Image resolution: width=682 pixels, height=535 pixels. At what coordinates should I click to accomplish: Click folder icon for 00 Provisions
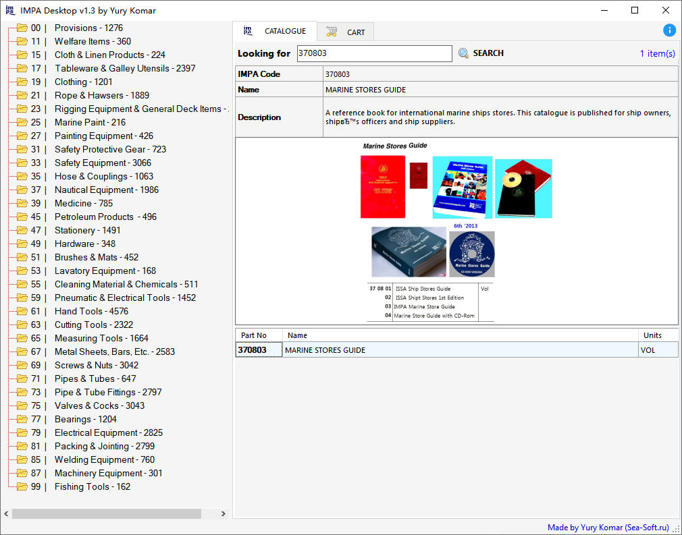click(22, 28)
